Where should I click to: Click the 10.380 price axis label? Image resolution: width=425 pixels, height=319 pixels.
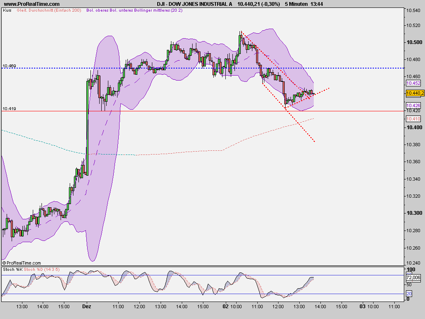click(x=413, y=145)
